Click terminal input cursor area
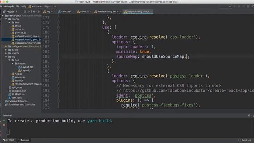The image size is (254, 143). tap(8, 131)
